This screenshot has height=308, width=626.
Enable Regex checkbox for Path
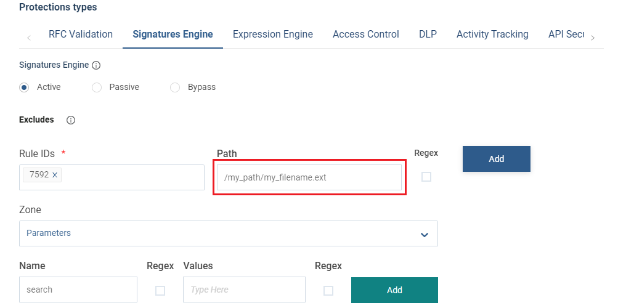point(426,177)
